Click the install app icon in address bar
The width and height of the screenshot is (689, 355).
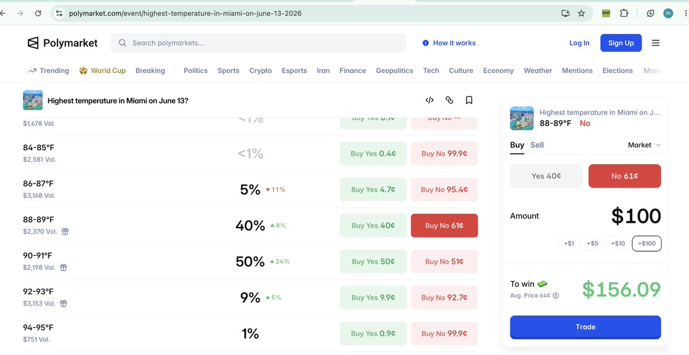(566, 13)
